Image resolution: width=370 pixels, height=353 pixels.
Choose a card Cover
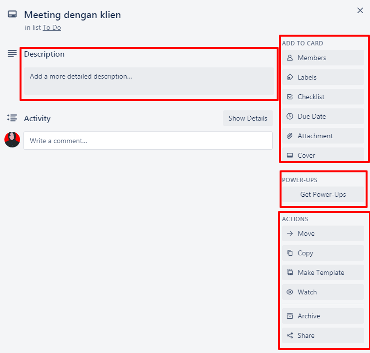click(323, 155)
